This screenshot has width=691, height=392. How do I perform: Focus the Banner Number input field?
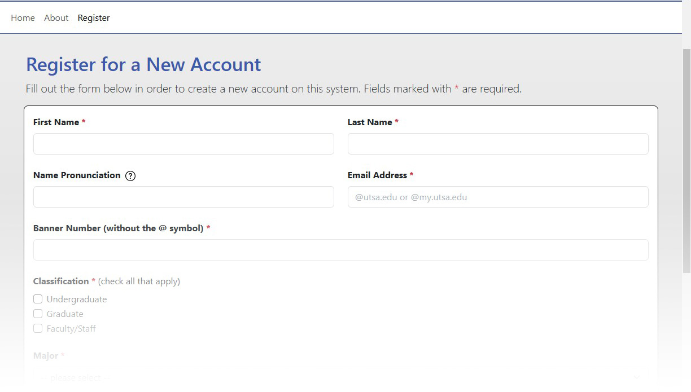point(340,250)
